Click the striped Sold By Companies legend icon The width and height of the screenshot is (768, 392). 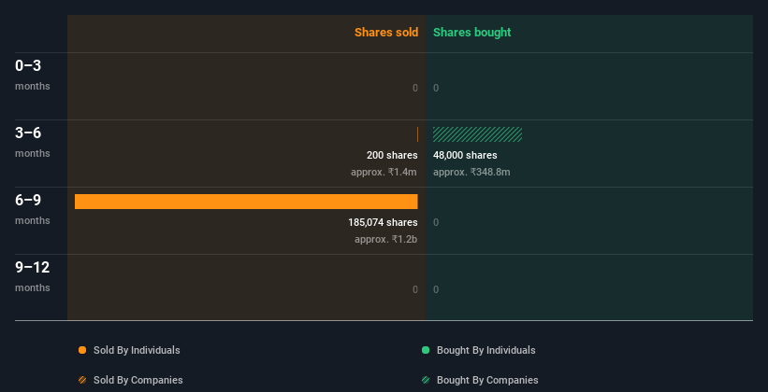point(82,380)
